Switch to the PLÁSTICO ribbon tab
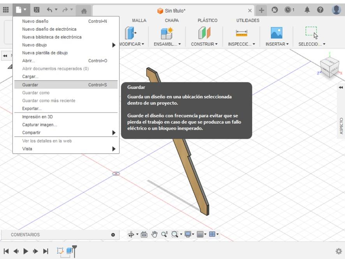Image resolution: width=345 pixels, height=259 pixels. click(207, 21)
